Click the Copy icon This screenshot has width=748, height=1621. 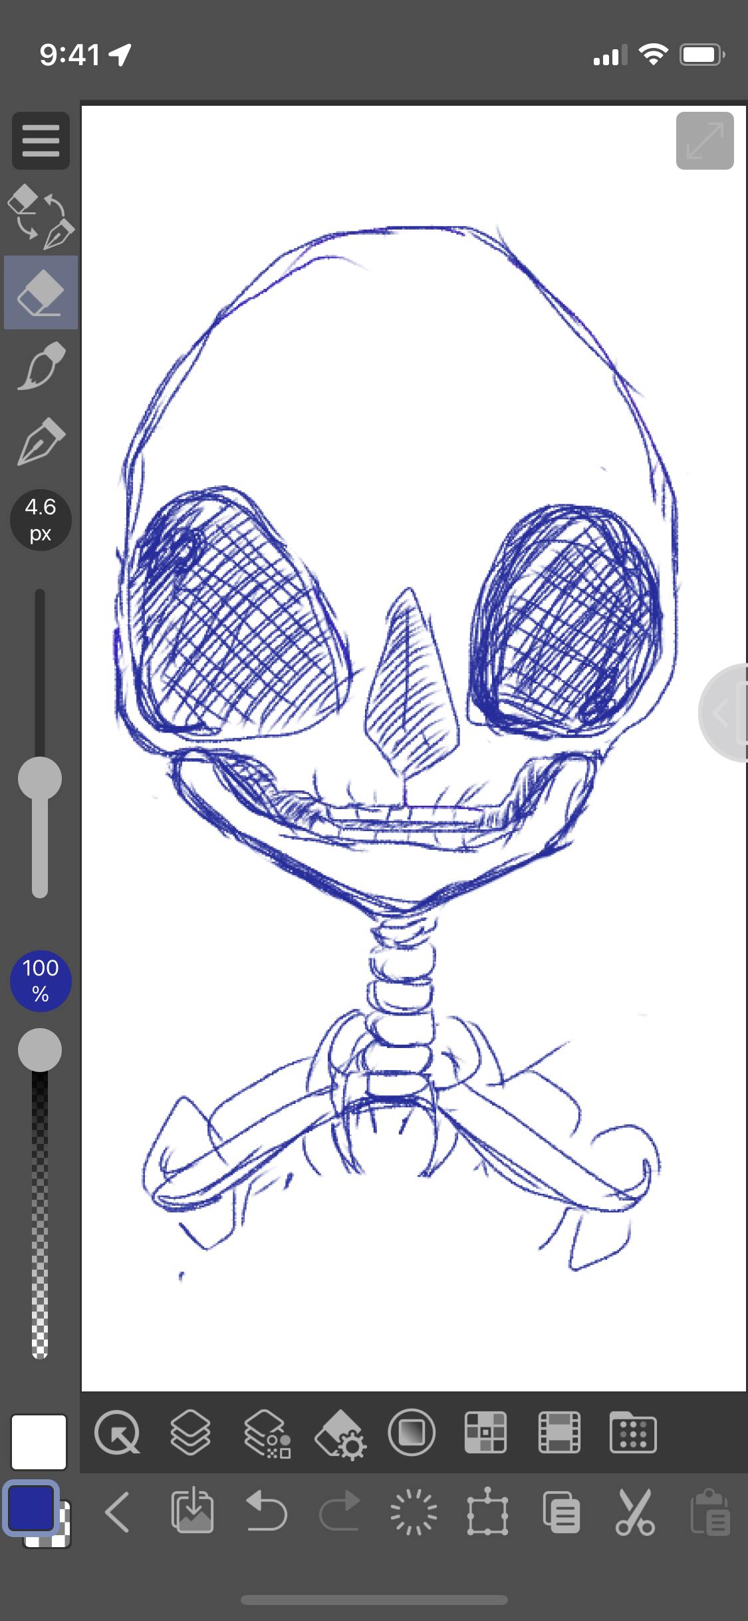561,1512
